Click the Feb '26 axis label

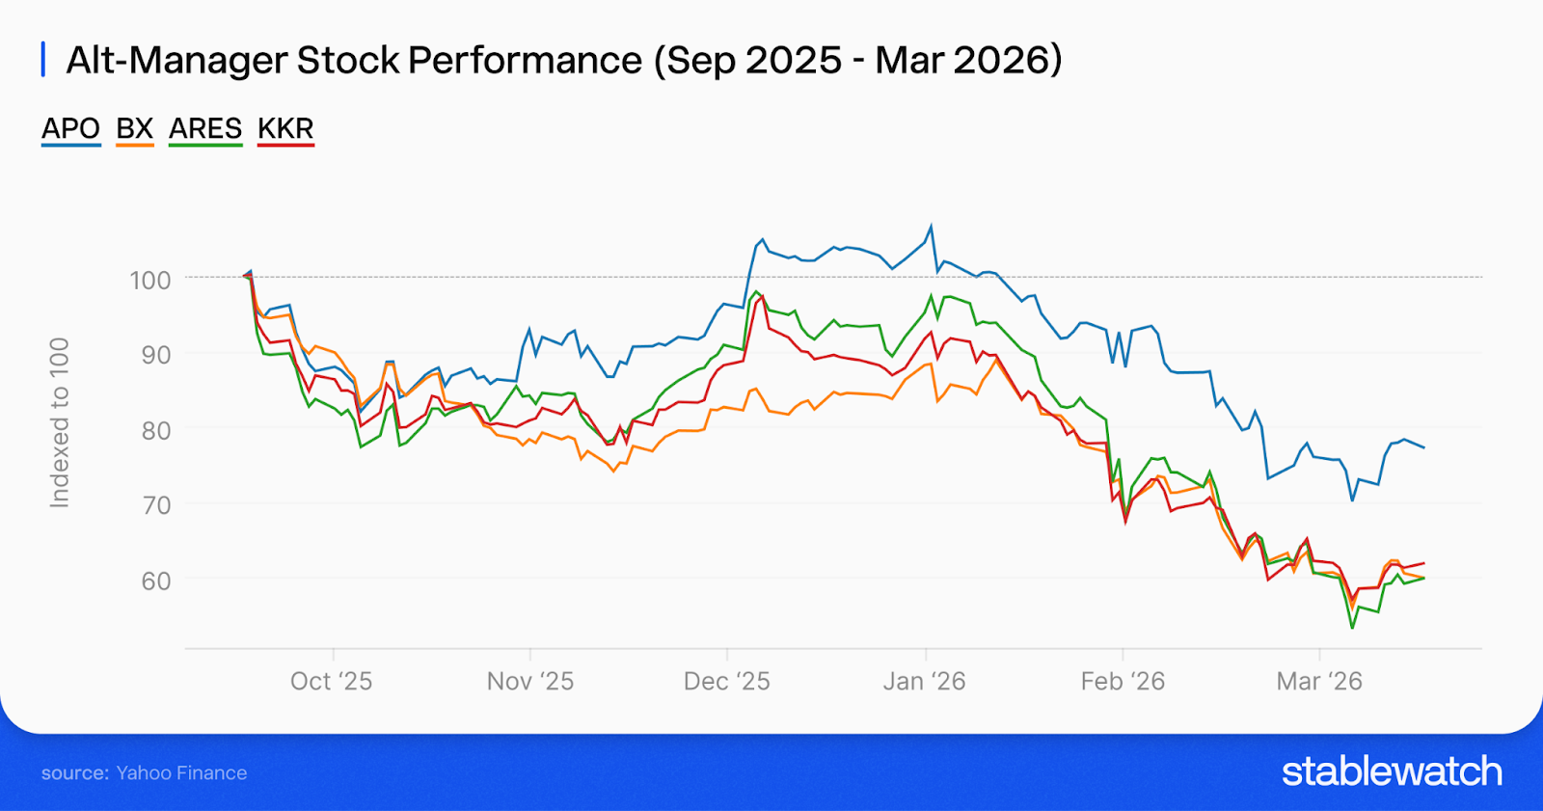click(x=1123, y=682)
